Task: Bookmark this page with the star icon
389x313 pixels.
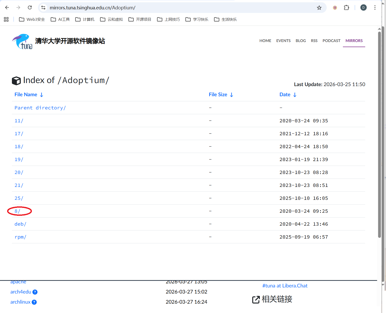Action: click(319, 8)
